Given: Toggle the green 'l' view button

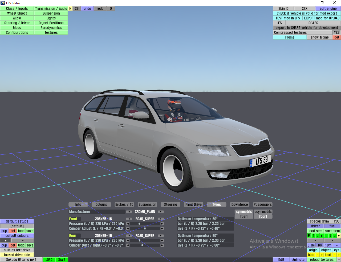Looking at the screenshot, I should point(326,236).
